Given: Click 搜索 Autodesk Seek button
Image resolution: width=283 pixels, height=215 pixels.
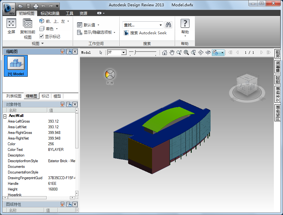Looking at the screenshot, I should click(145, 33).
